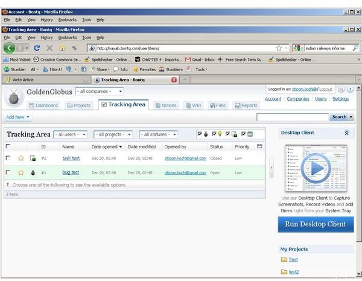362x281 pixels.
Task: Click the Run Desktop Client button
Action: [316, 224]
